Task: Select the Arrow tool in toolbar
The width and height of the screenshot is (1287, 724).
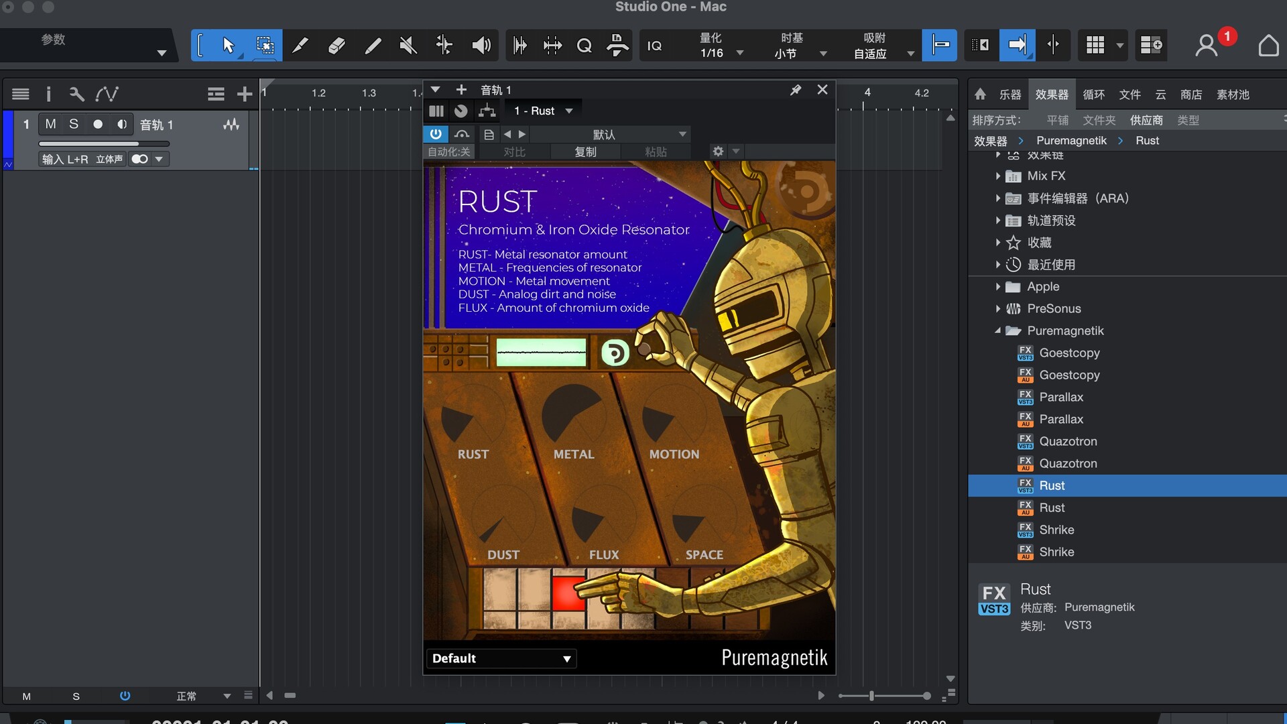Action: point(228,46)
